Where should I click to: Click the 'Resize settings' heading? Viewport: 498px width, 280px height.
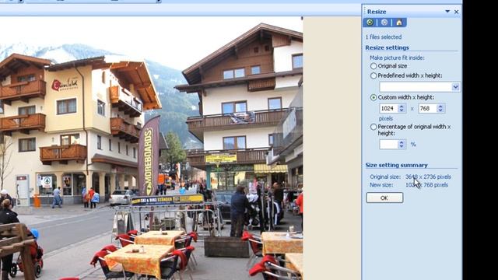pyautogui.click(x=387, y=47)
